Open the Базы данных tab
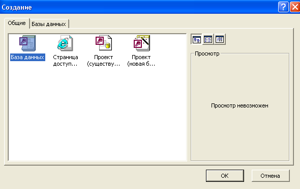The height and width of the screenshot is (189, 300). pyautogui.click(x=49, y=24)
